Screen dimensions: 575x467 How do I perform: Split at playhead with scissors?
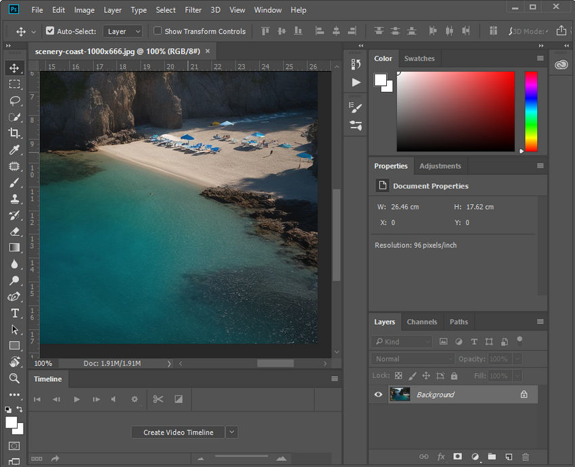(158, 399)
